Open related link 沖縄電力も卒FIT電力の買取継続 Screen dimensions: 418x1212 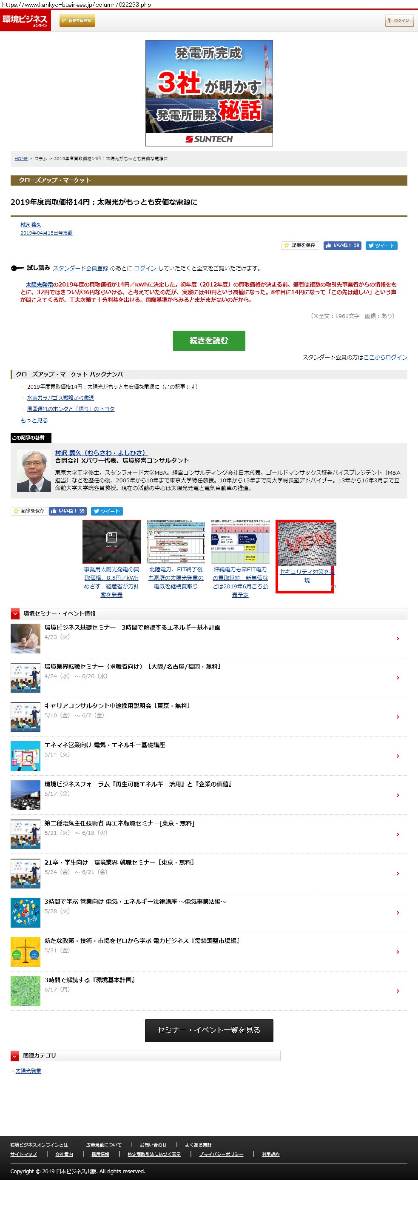[x=240, y=582]
